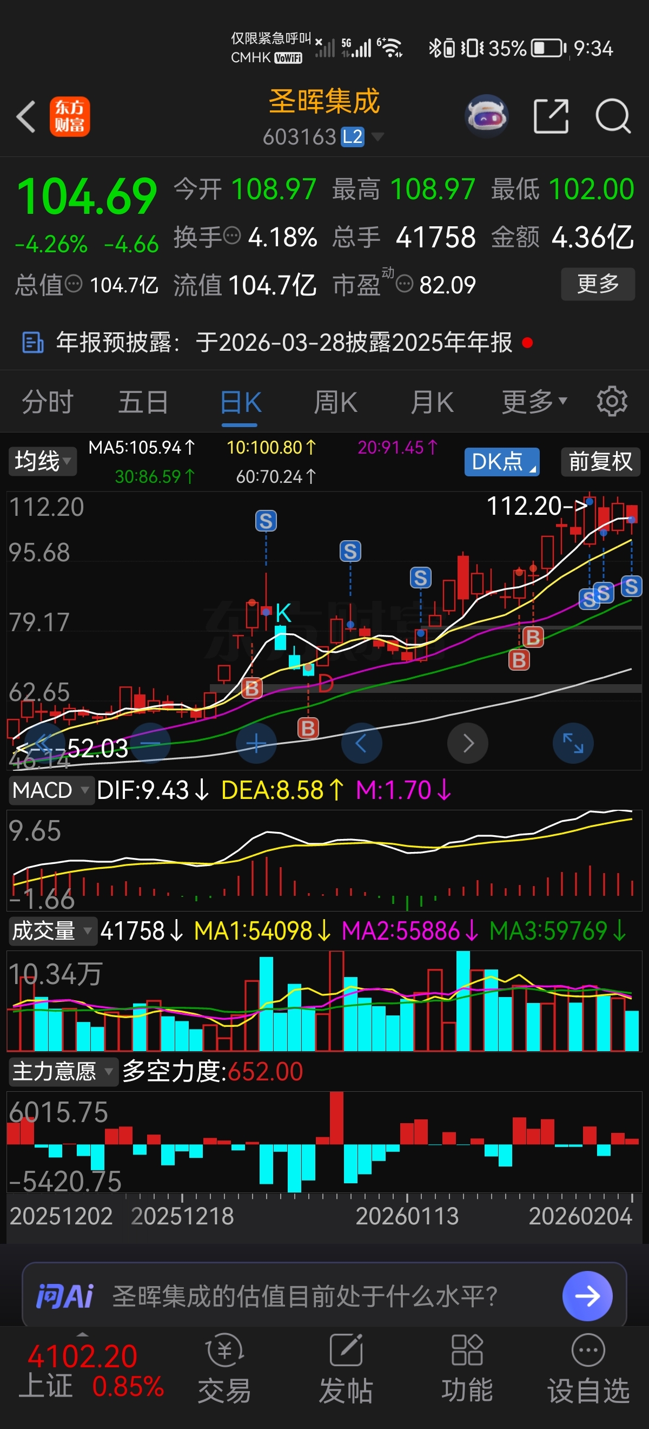Tap the Bluetooth status bar icon

434,48
